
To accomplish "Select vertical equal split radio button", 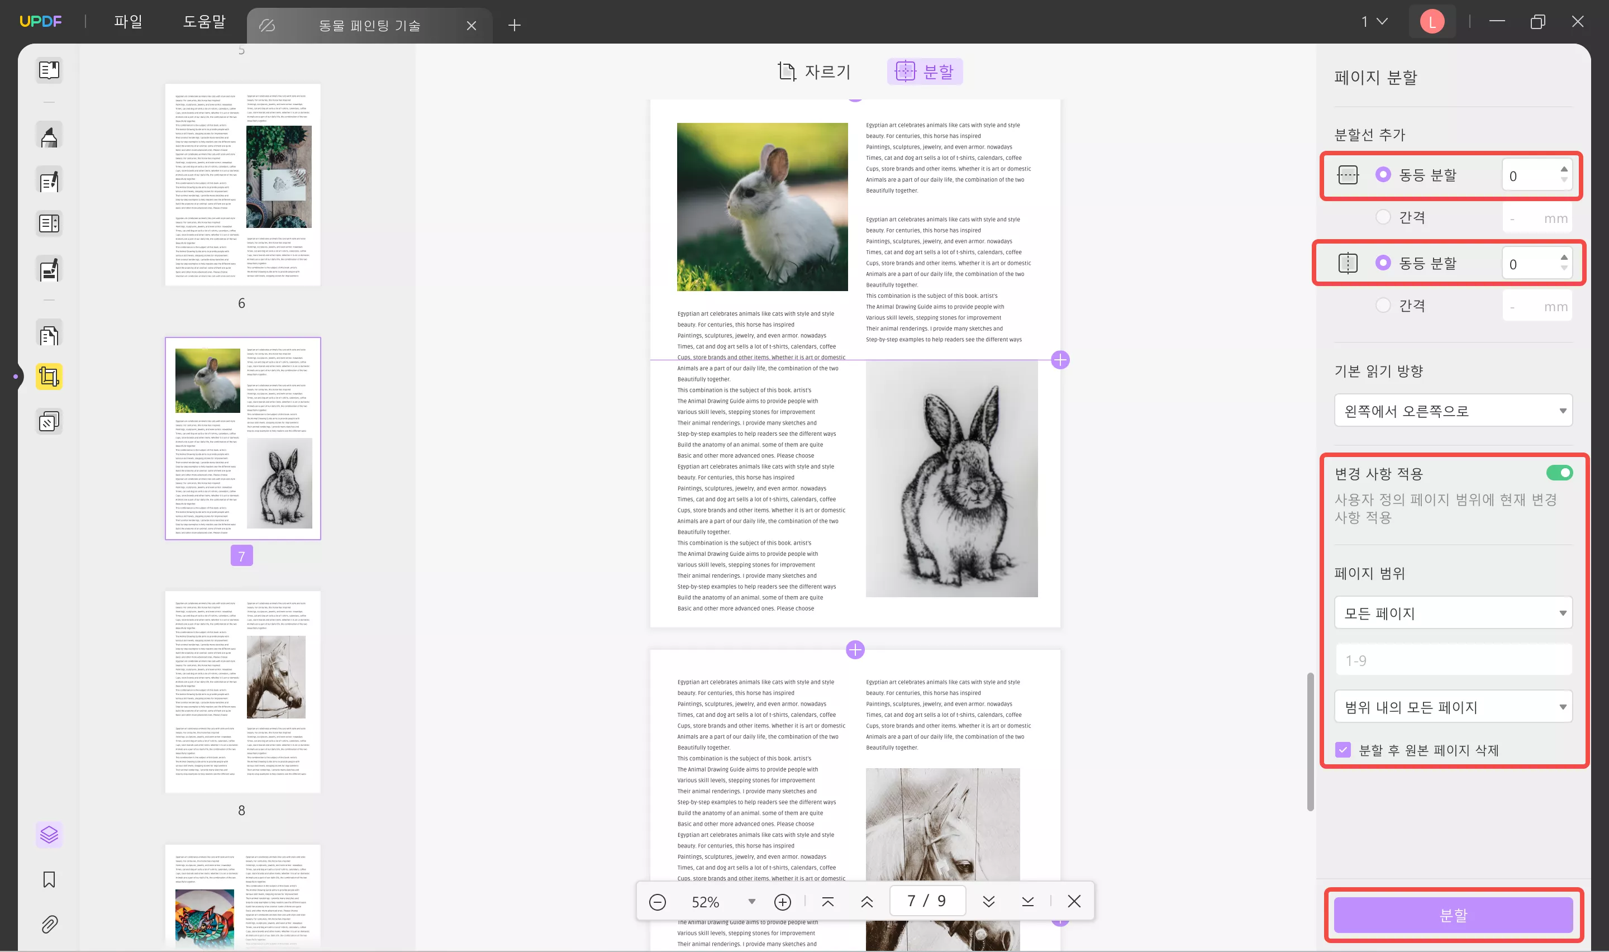I will click(1383, 263).
